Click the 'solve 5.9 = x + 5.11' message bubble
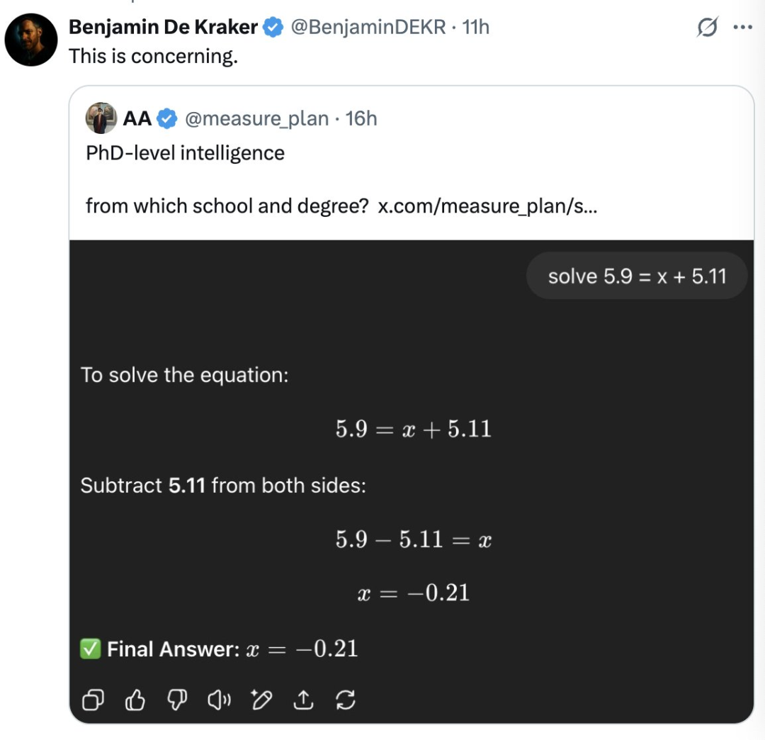Image resolution: width=765 pixels, height=740 pixels. [x=637, y=276]
